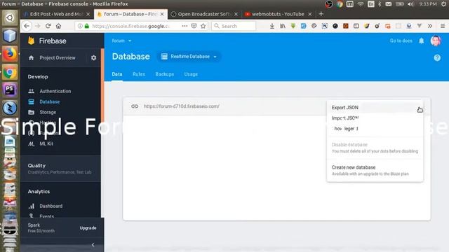The width and height of the screenshot is (449, 252).
Task: Open the Realtime Database selector dropdown
Action: point(189,57)
